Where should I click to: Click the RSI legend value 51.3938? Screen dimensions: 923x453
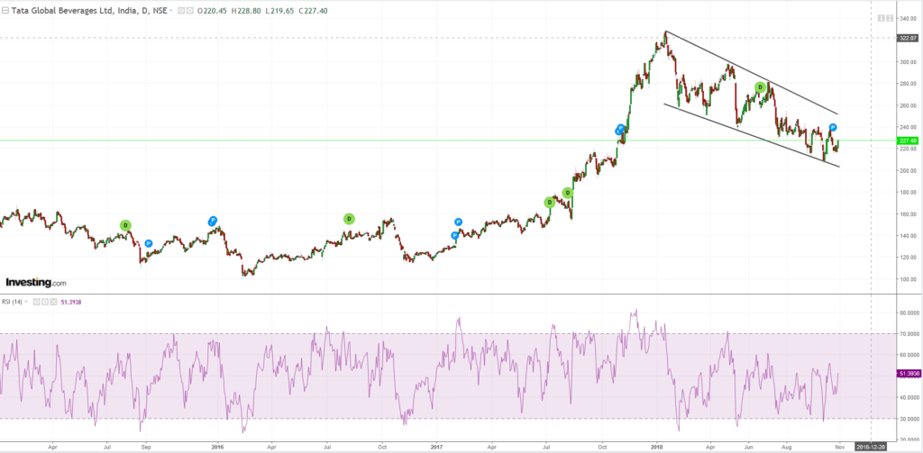click(73, 303)
